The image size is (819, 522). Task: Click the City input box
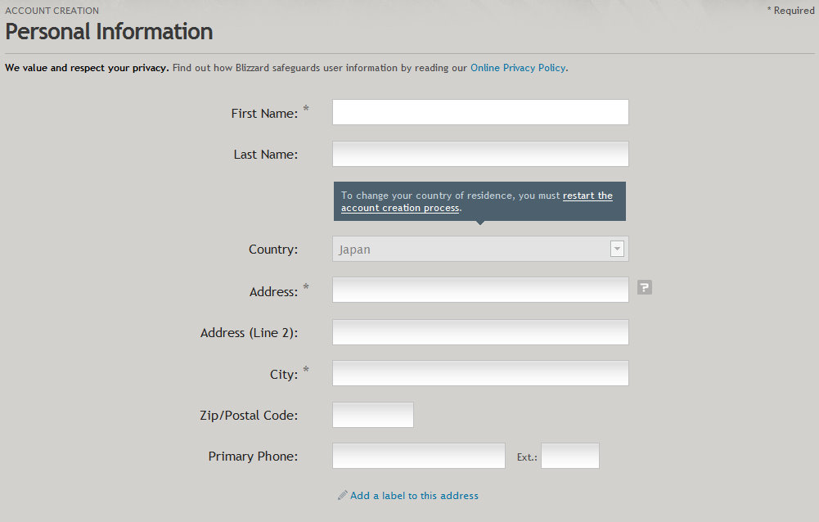point(480,373)
